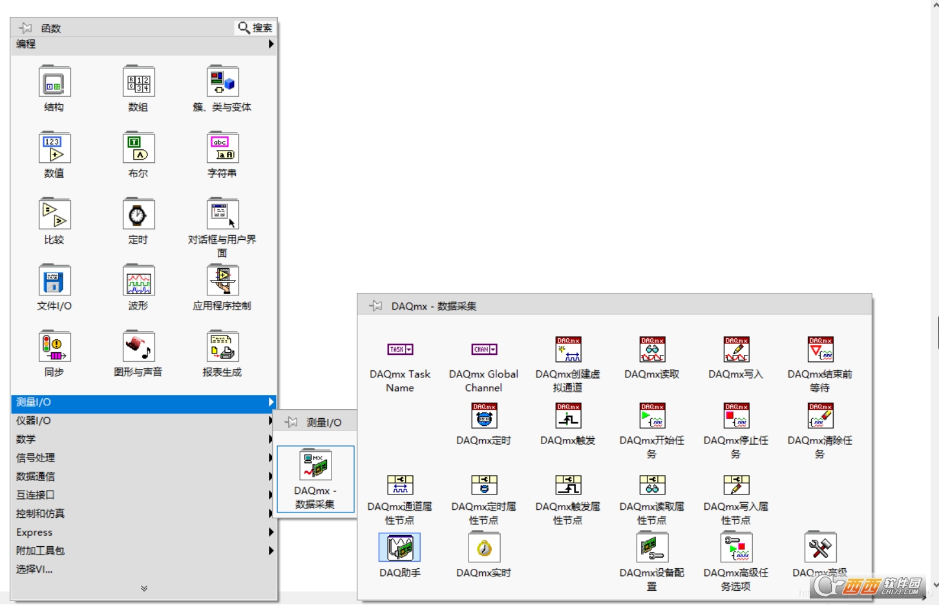The height and width of the screenshot is (605, 939).
Task: Pin the DAQmx - 数据采集 palette thumbtack
Action: click(x=375, y=306)
